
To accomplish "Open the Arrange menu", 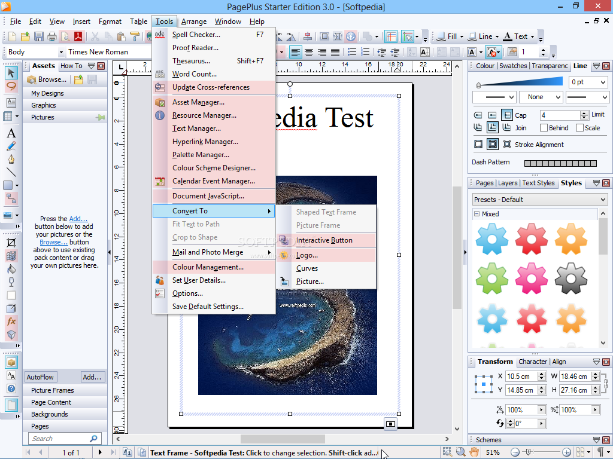I will [194, 22].
